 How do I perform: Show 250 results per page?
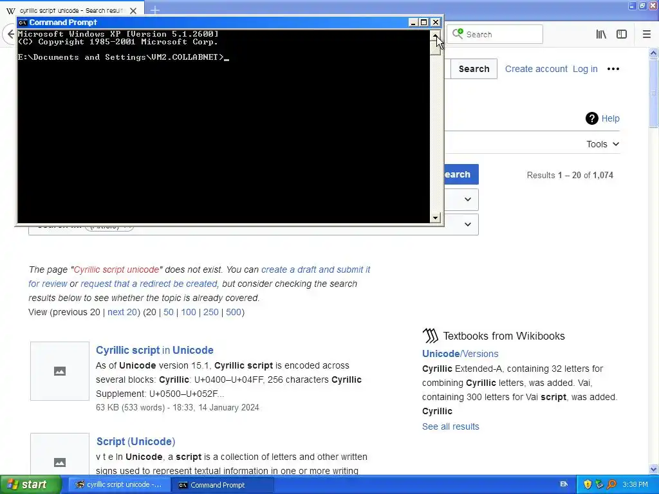[x=211, y=312]
